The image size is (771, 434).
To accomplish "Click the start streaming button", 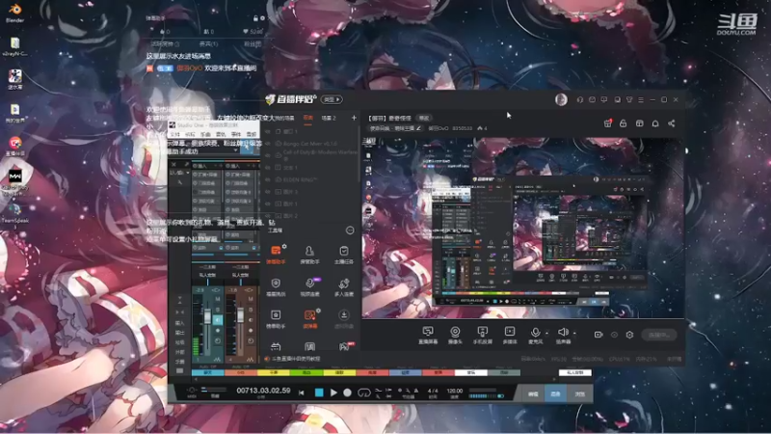I will [659, 335].
